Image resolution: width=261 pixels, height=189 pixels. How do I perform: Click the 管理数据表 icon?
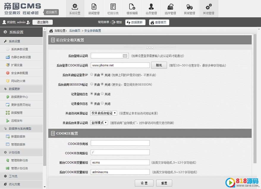[x=8, y=144]
